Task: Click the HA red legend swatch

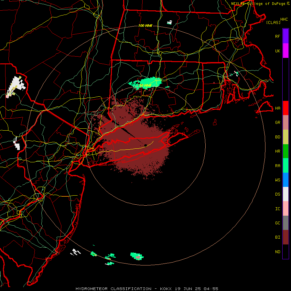Action: (x=286, y=108)
